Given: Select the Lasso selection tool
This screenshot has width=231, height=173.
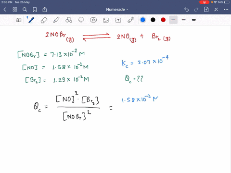Looking at the screenshot, I should point(81,20).
